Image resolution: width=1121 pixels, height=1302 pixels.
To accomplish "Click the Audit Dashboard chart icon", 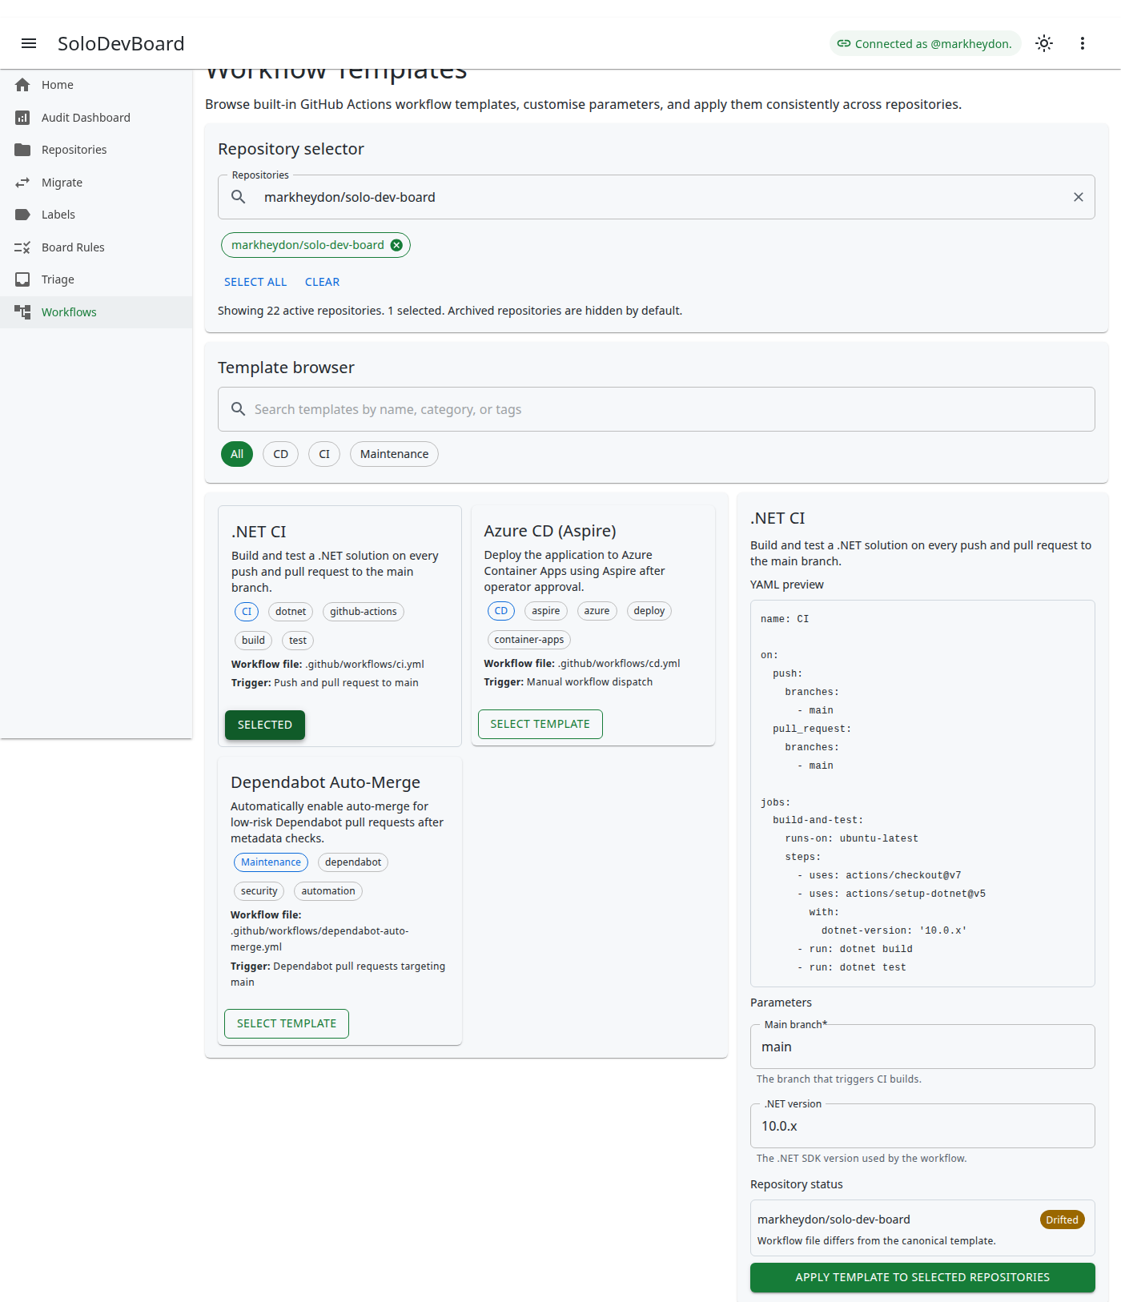I will 22,118.
